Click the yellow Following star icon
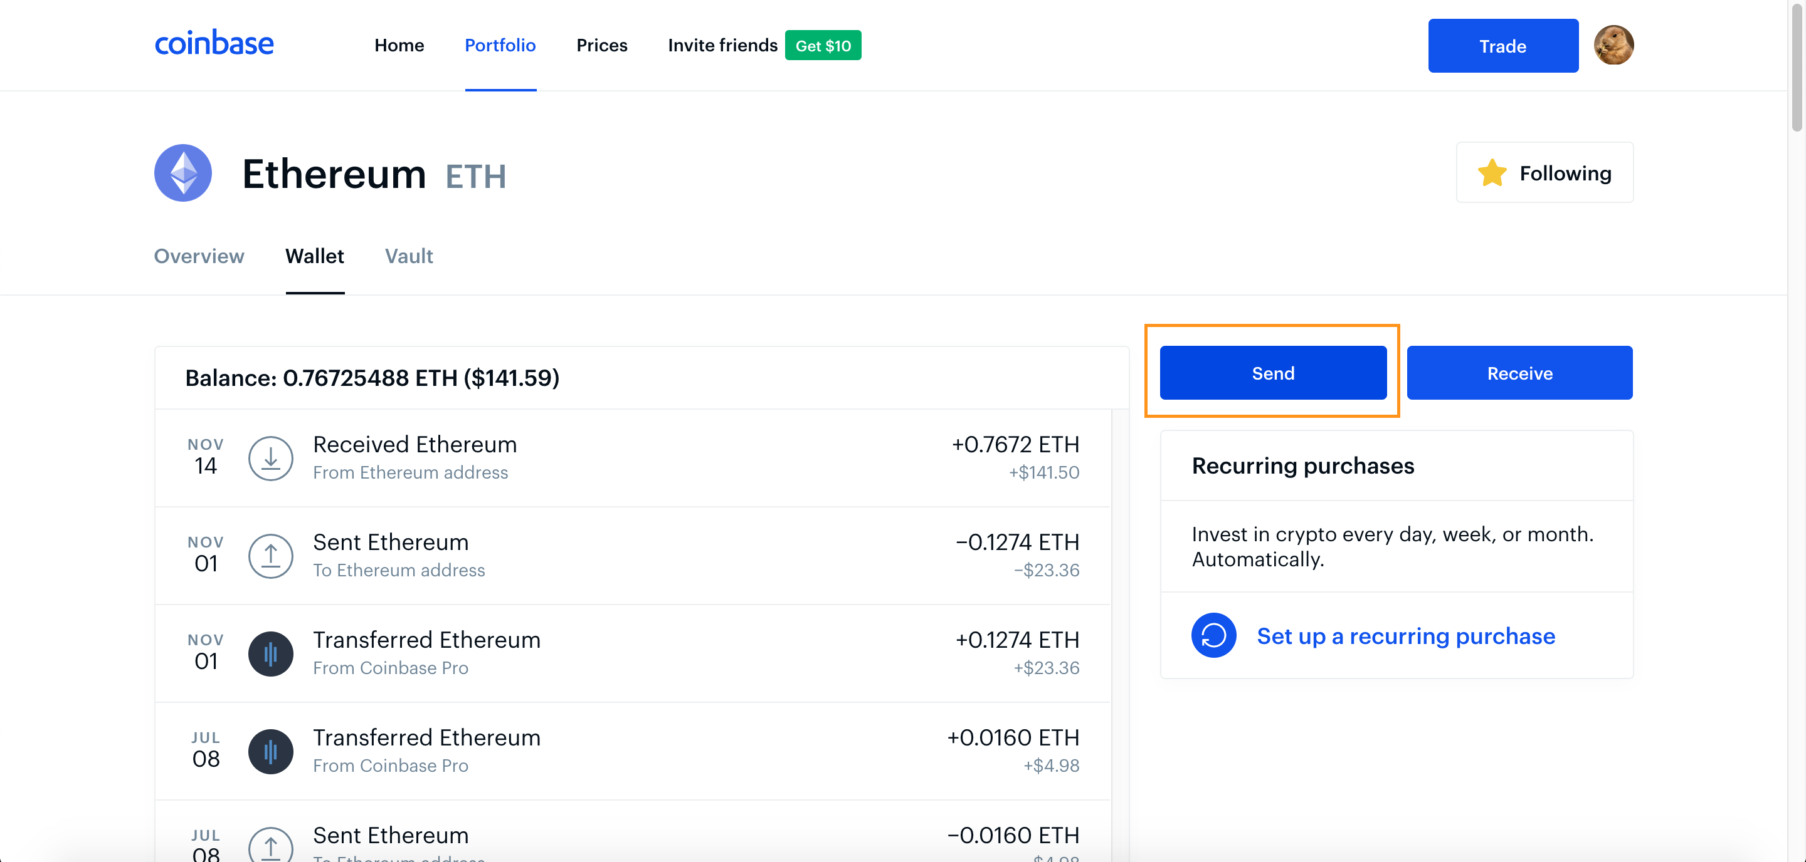 pyautogui.click(x=1491, y=173)
